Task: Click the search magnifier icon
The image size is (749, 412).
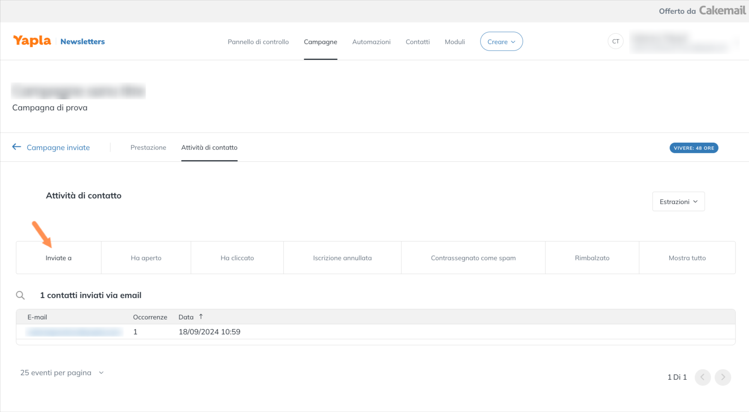Action: (x=20, y=296)
